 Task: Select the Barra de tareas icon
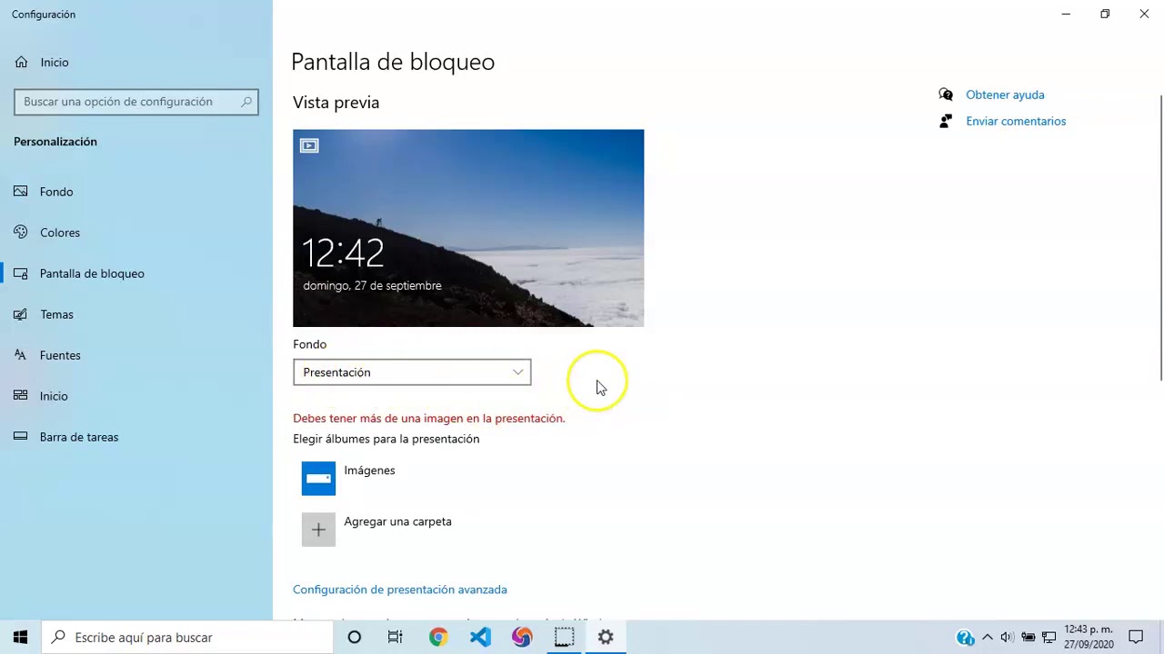pyautogui.click(x=21, y=437)
